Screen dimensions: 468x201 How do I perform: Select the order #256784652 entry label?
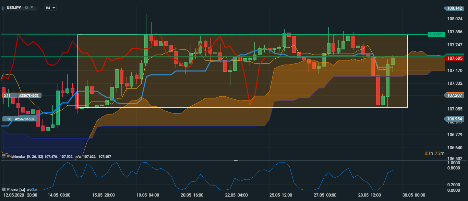click(28, 95)
